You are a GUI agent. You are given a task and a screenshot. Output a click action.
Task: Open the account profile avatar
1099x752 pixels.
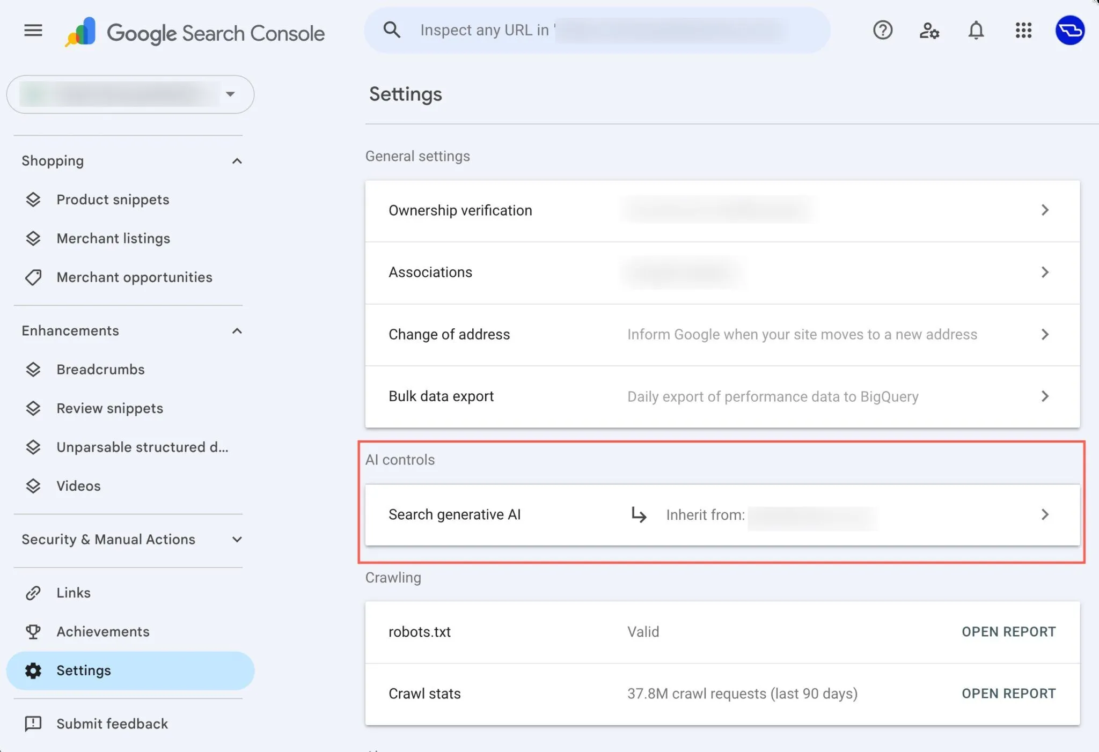click(x=1069, y=30)
